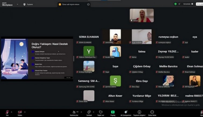Click the Toplantı tab at top
Screen dimensions: 203x117
[28, 4]
